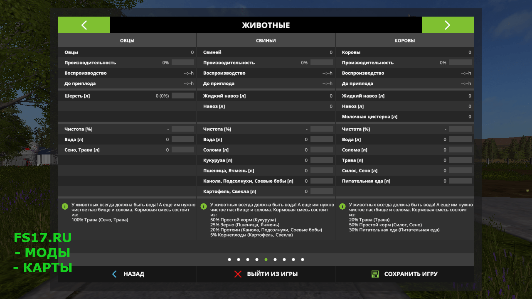Select the eighth page dot
Screen dimensions: 532x299
pyautogui.click(x=293, y=260)
